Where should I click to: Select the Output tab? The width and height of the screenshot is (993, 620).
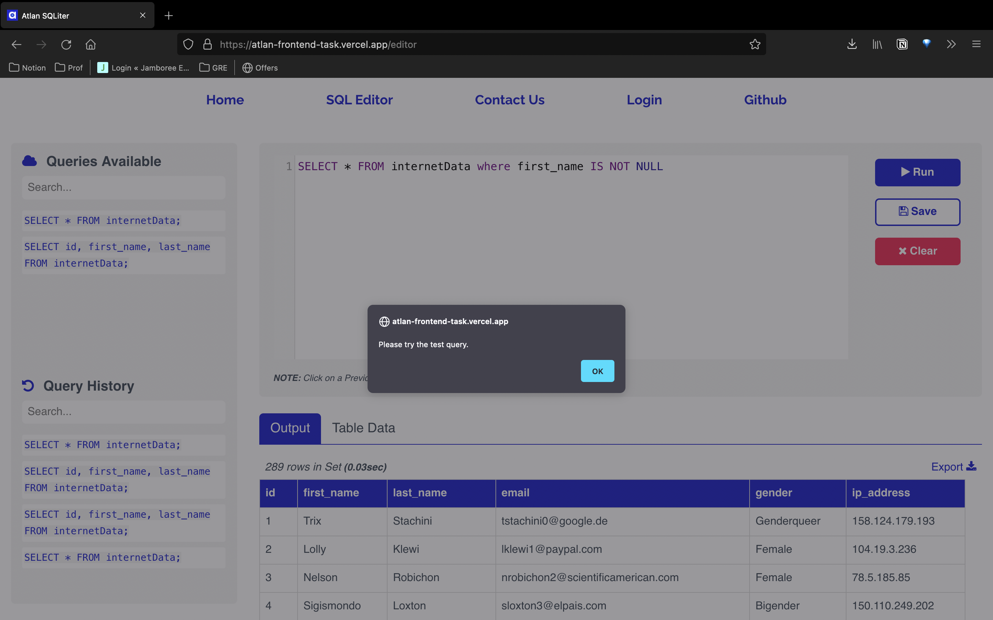click(290, 428)
